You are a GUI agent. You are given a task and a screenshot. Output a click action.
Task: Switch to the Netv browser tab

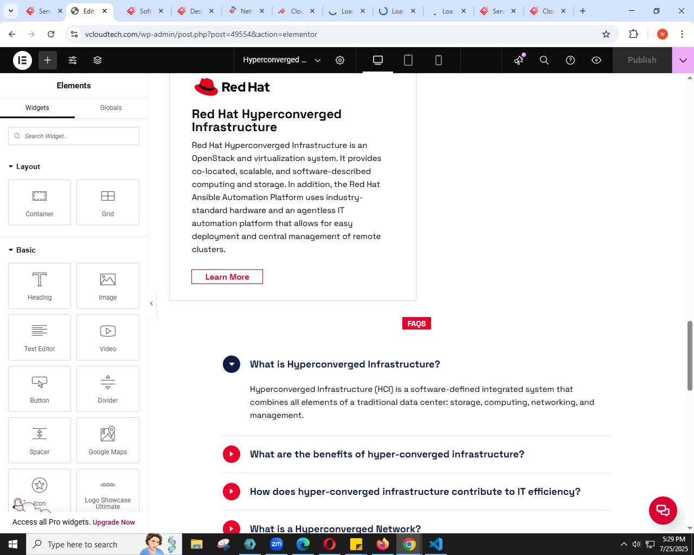(x=246, y=11)
